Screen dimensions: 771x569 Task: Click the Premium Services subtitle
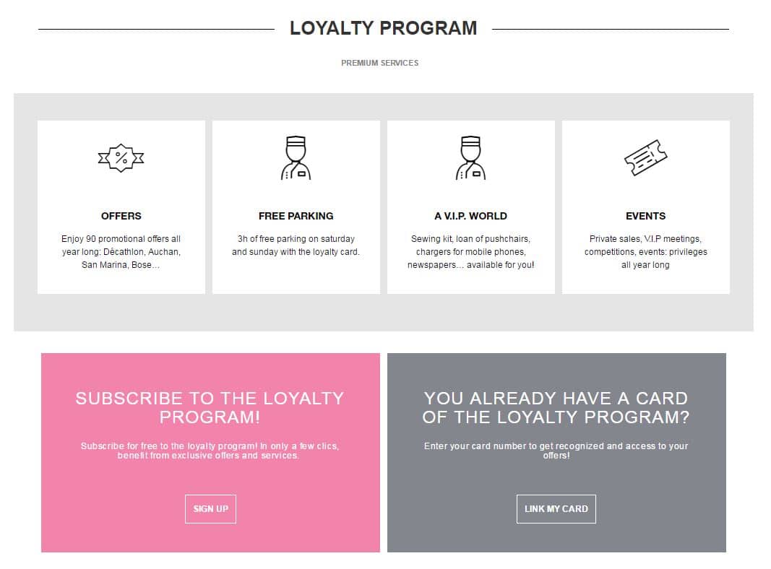tap(379, 63)
